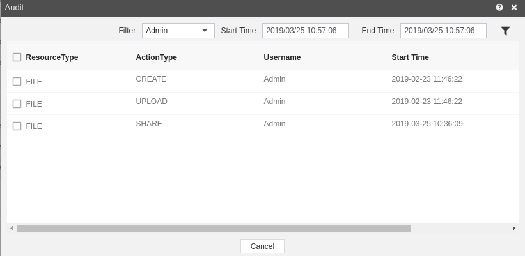525x256 pixels.
Task: Toggle the select-all checkbox in the header
Action: click(17, 57)
